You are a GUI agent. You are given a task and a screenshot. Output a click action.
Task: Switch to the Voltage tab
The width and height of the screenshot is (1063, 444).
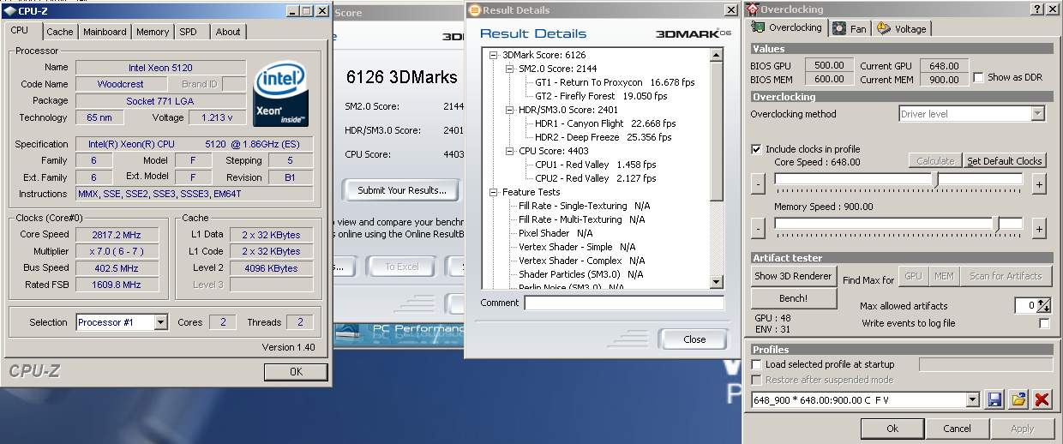pos(901,28)
